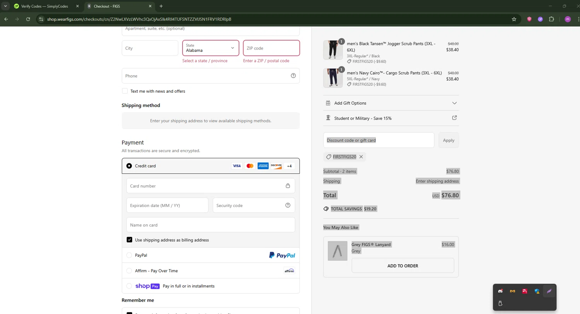Open the State dropdown showing Alabama
Image resolution: width=580 pixels, height=314 pixels.
210,48
